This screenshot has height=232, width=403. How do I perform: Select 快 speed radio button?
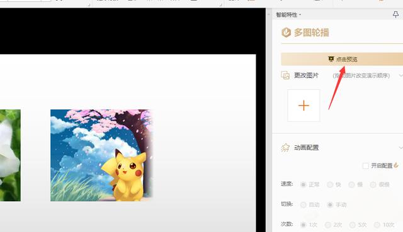pos(330,184)
